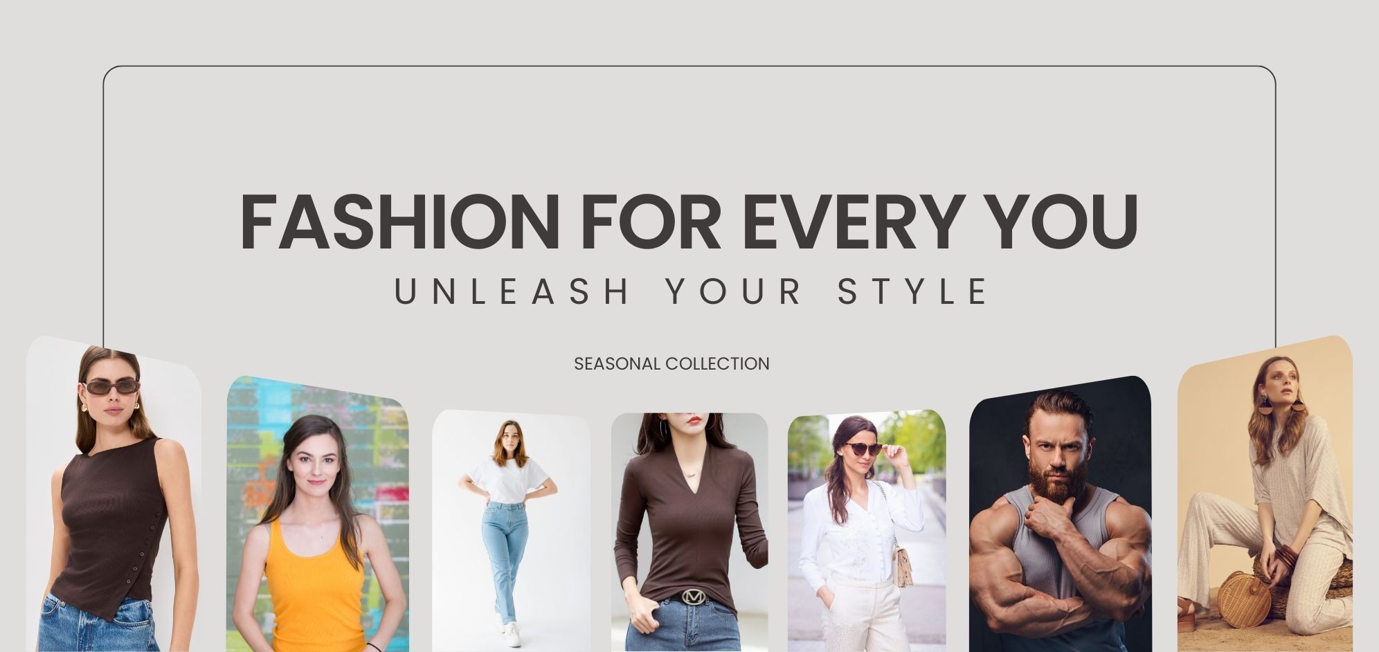The image size is (1379, 652).
Task: Select the brown sleeveless asymmetric top photo
Action: tap(114, 493)
